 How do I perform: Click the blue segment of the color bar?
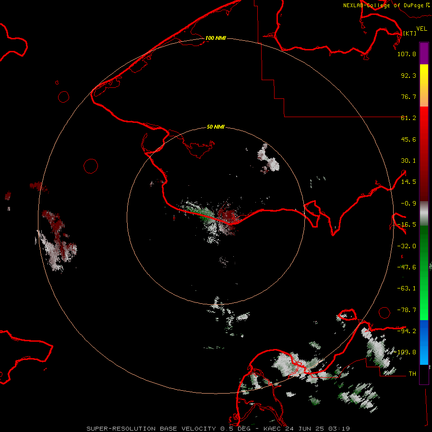tap(424, 342)
